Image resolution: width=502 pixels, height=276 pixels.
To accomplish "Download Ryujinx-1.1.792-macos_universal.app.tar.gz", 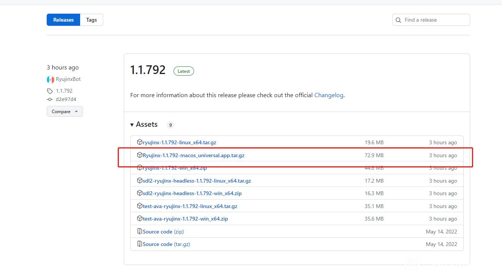I will (x=194, y=155).
